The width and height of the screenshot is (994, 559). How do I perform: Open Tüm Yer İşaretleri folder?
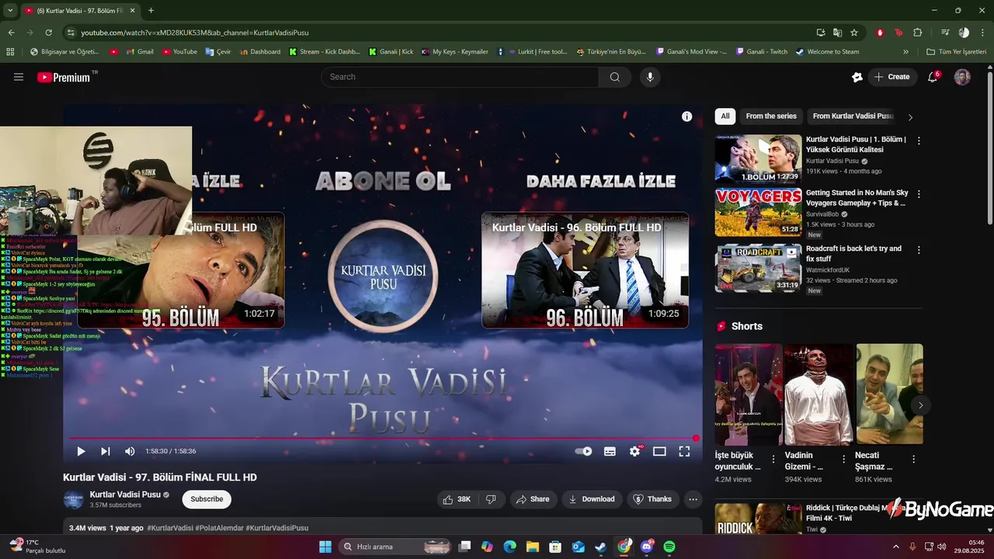956,52
